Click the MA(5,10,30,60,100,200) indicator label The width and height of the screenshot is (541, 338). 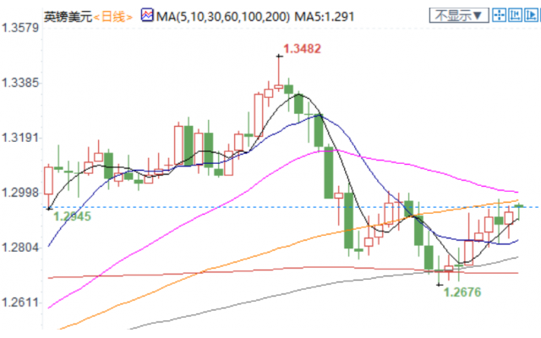223,16
